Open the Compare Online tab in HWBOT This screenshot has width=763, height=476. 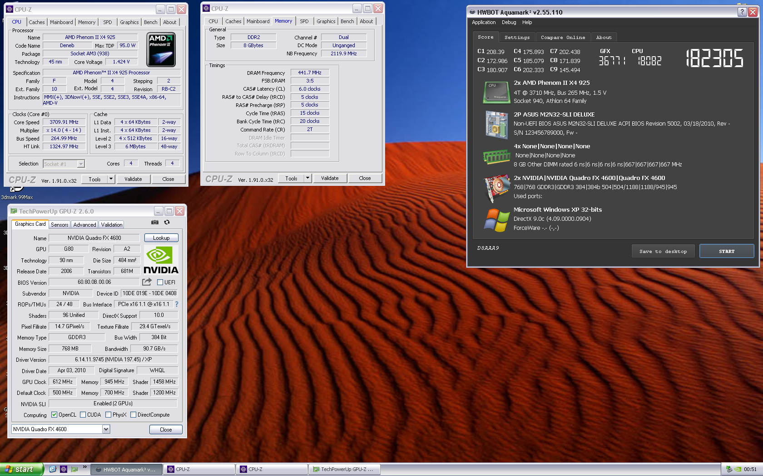(x=563, y=38)
